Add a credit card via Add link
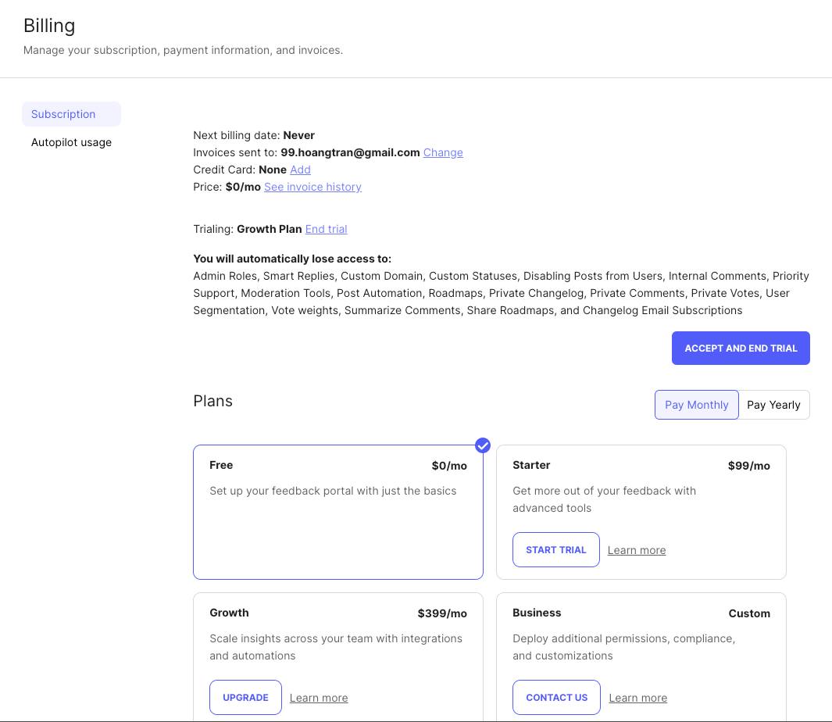832x722 pixels. point(300,170)
